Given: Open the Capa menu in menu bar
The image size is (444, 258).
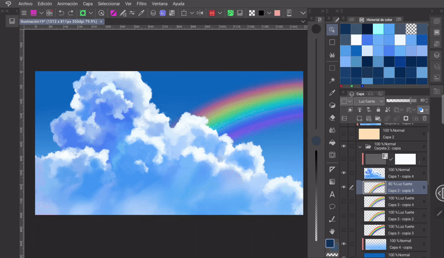Looking at the screenshot, I should tap(88, 3).
